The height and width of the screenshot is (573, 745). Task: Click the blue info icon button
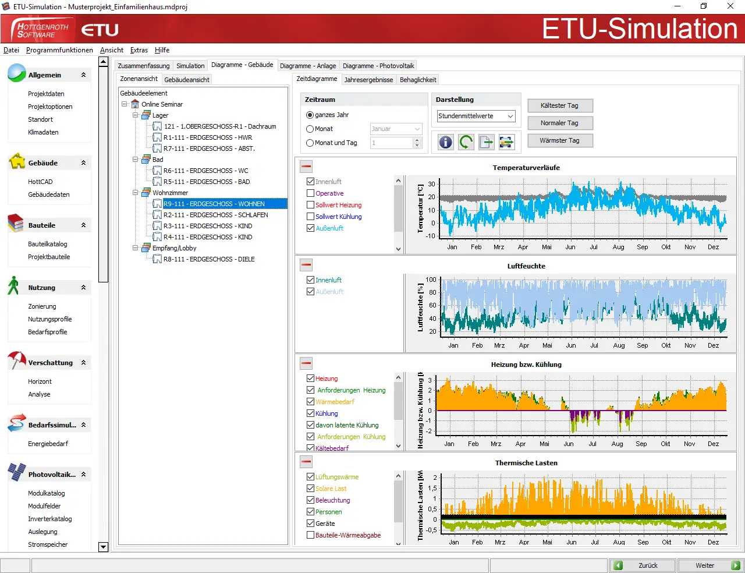coord(446,142)
